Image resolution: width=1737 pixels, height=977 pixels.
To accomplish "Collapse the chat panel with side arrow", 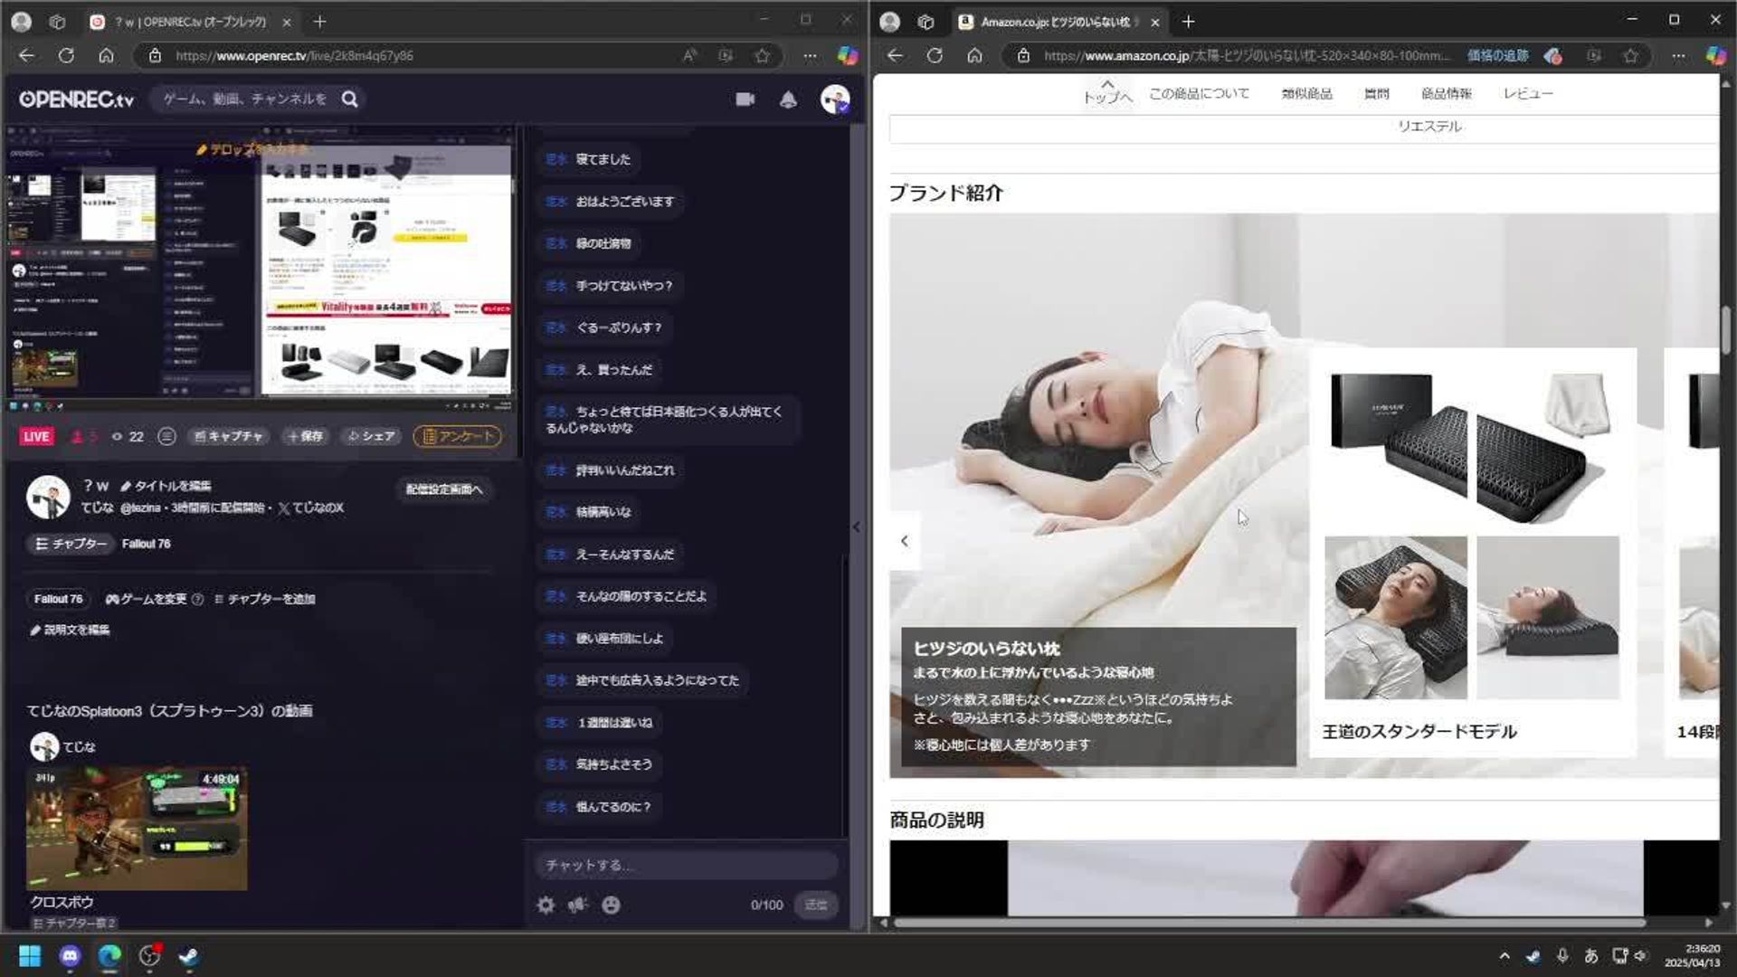I will [x=856, y=526].
